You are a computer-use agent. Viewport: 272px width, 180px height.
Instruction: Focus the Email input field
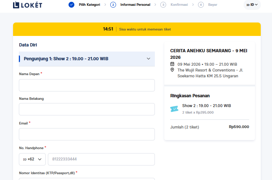(x=87, y=134)
